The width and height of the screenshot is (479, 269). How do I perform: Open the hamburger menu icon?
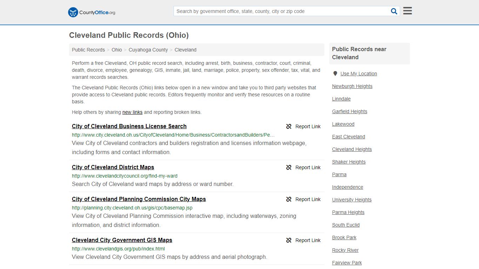[x=407, y=11]
